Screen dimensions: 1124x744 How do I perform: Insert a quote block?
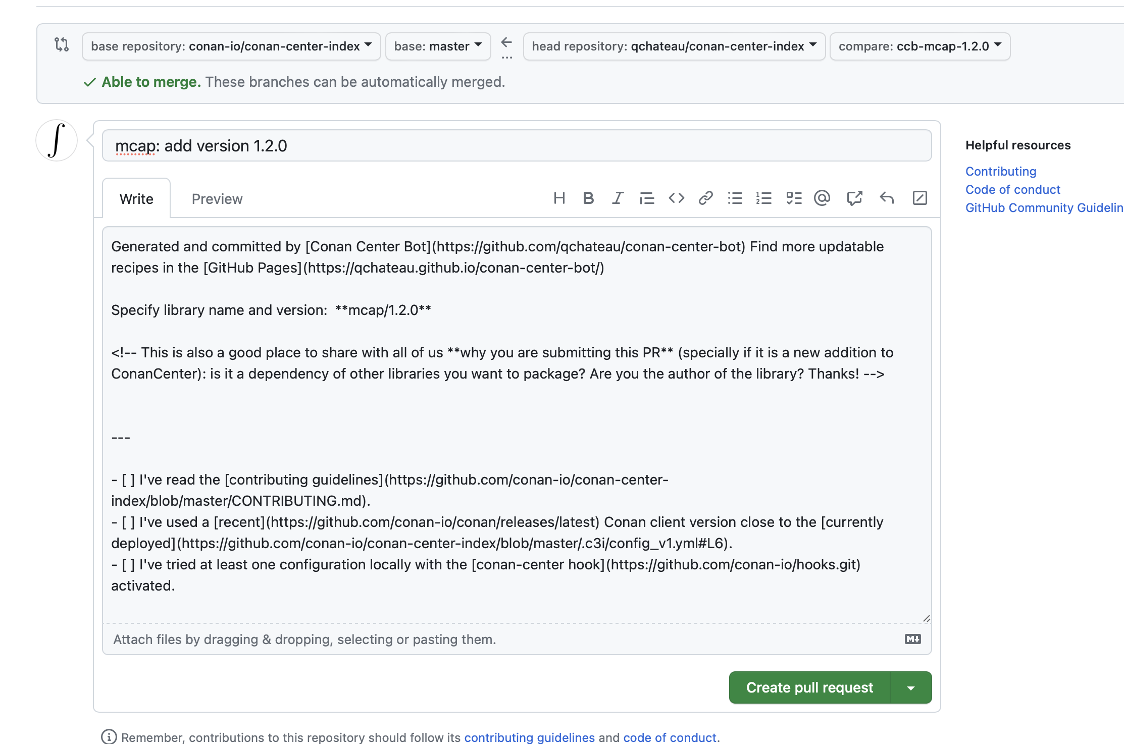click(x=646, y=198)
